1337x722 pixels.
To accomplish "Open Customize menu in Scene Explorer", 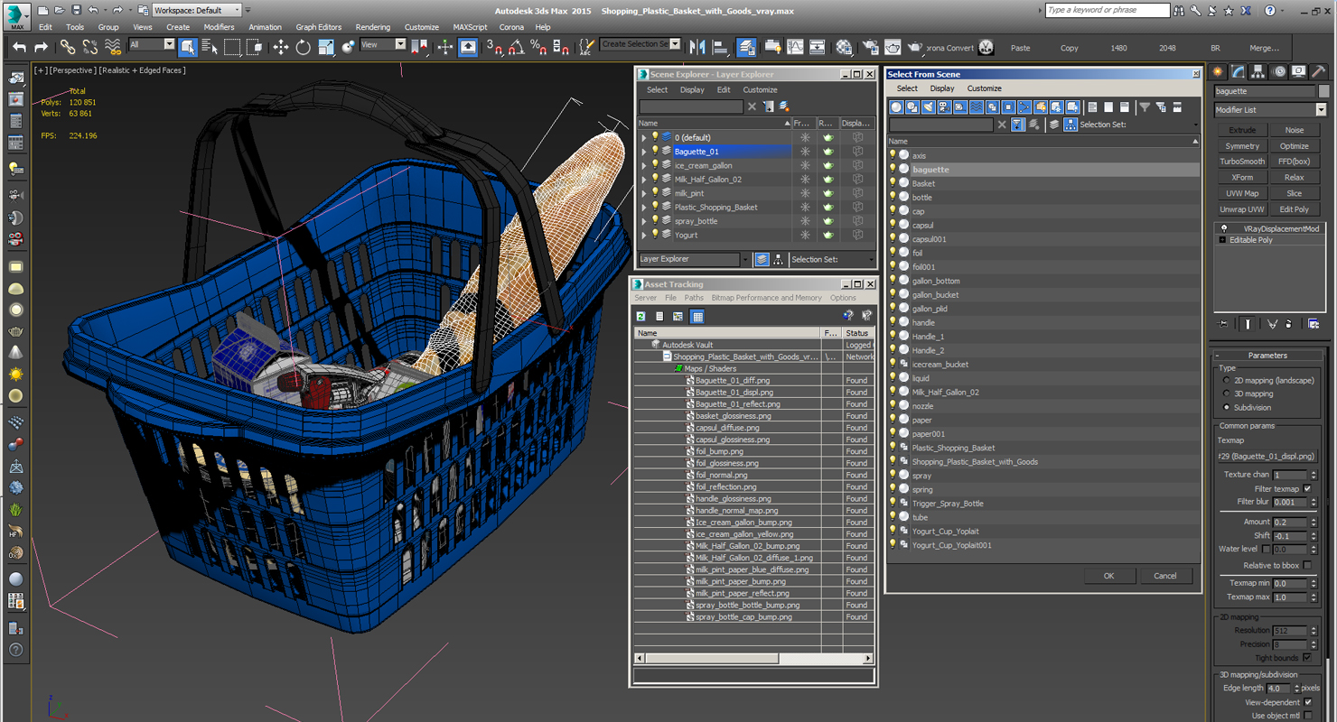I will point(760,90).
